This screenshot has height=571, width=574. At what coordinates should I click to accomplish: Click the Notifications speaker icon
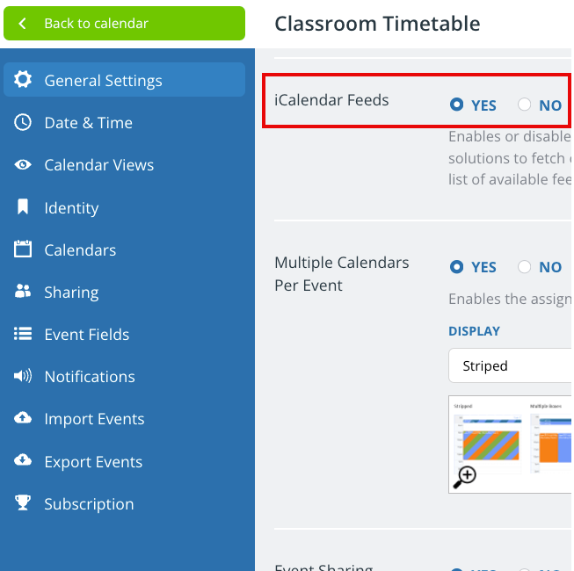pyautogui.click(x=23, y=376)
